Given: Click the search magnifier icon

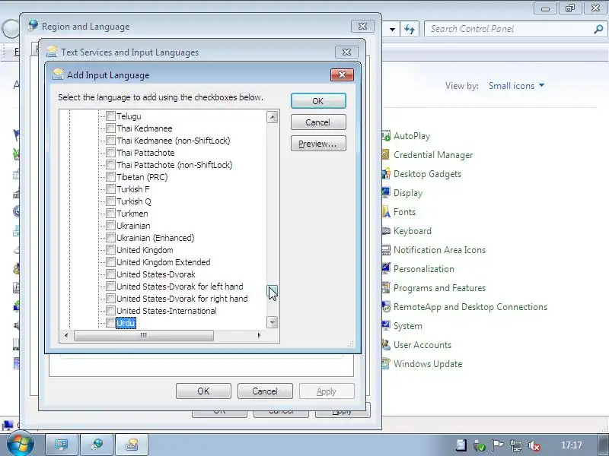Looking at the screenshot, I should [x=598, y=29].
